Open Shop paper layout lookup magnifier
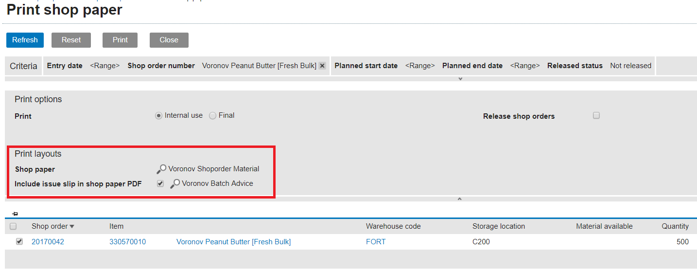 point(161,169)
